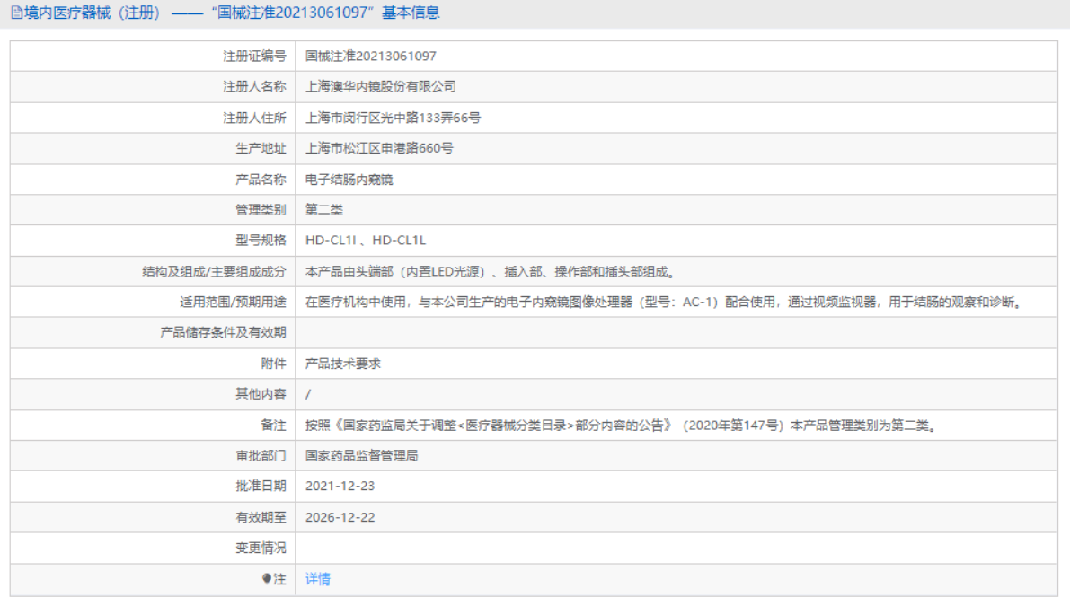Click the 其他内容 label
This screenshot has width=1070, height=606.
(x=261, y=393)
